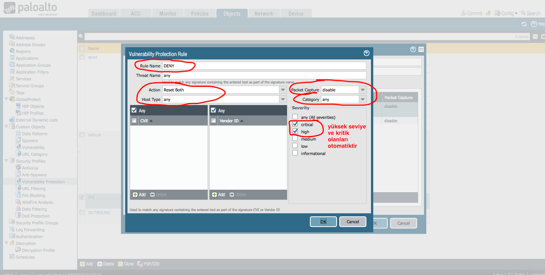Screen dimensions: 545x275
Task: Click the refresh icon near Help
Action: [524, 24]
